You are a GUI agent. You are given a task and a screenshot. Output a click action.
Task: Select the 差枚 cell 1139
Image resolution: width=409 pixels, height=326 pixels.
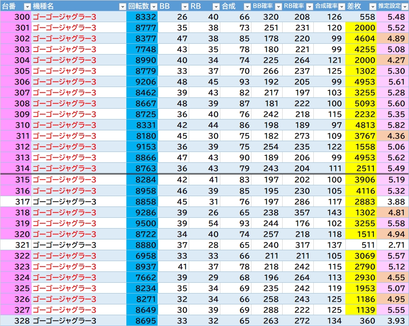361,310
